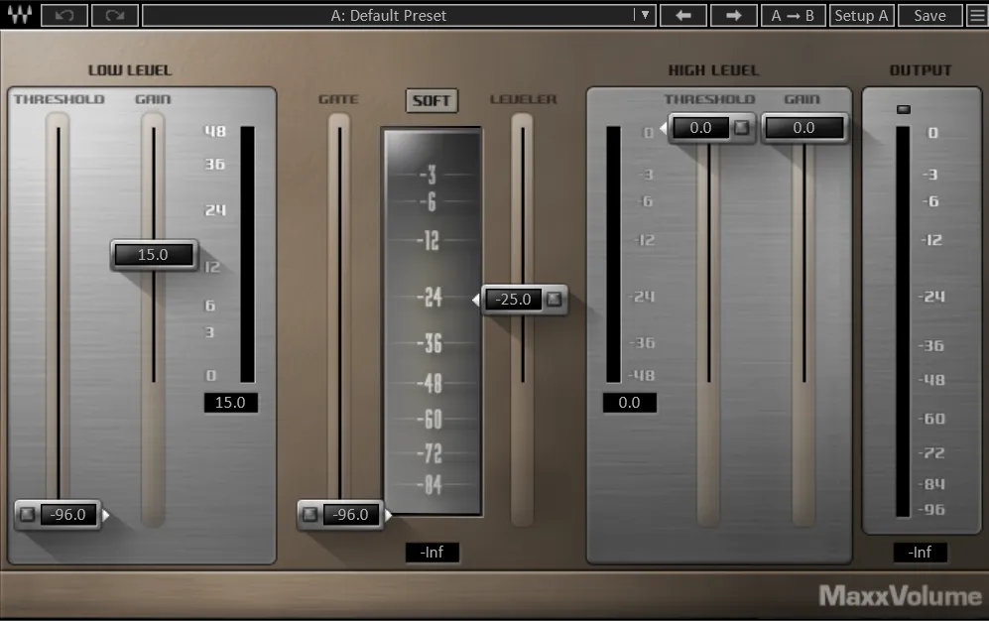Save the current preset
This screenshot has height=621, width=989.
[928, 15]
